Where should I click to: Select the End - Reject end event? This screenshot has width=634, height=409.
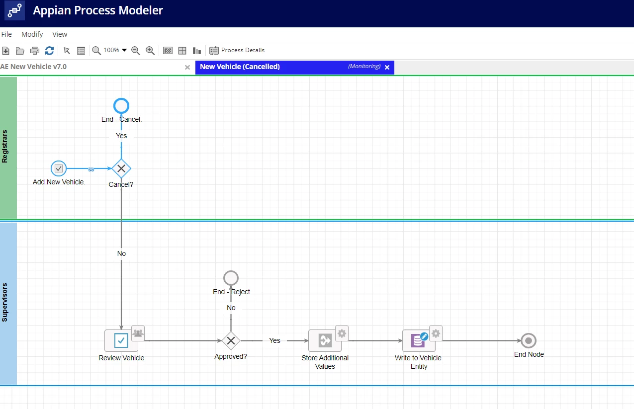[231, 278]
